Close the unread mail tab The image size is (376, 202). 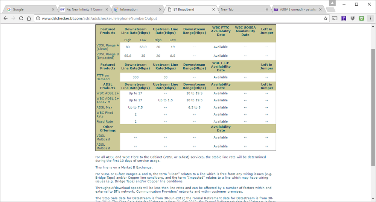[x=320, y=9]
